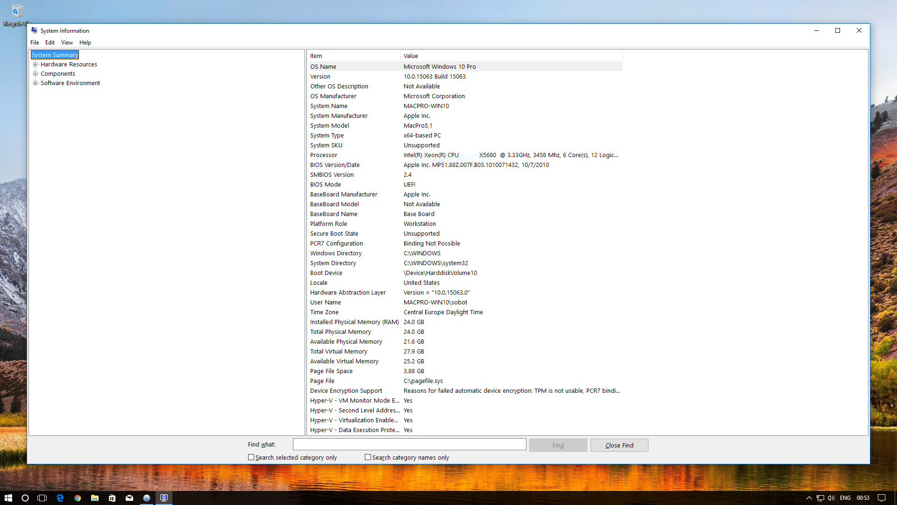The width and height of the screenshot is (897, 505).
Task: Open the Action Center notifications icon
Action: (881, 498)
